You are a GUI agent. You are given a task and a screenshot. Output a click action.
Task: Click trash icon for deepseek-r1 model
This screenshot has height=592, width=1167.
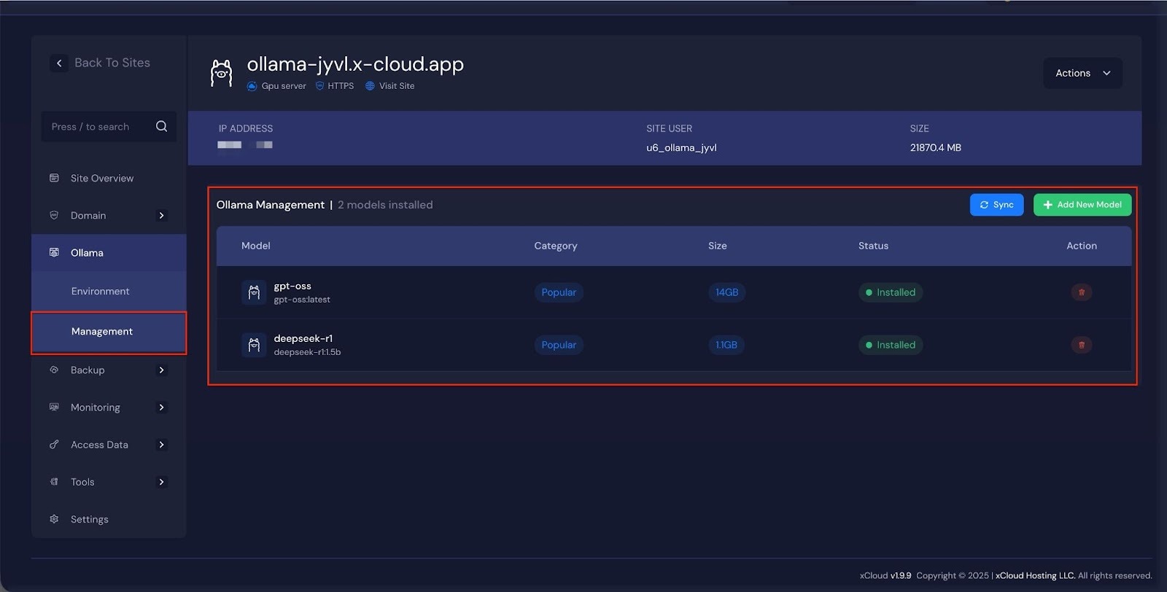pos(1081,345)
